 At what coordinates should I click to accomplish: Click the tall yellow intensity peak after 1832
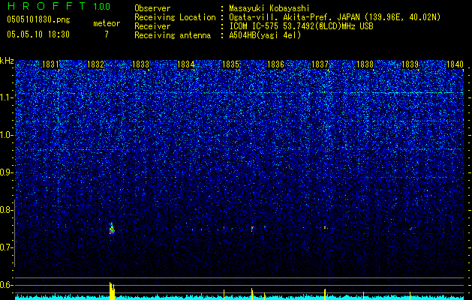pyautogui.click(x=112, y=291)
